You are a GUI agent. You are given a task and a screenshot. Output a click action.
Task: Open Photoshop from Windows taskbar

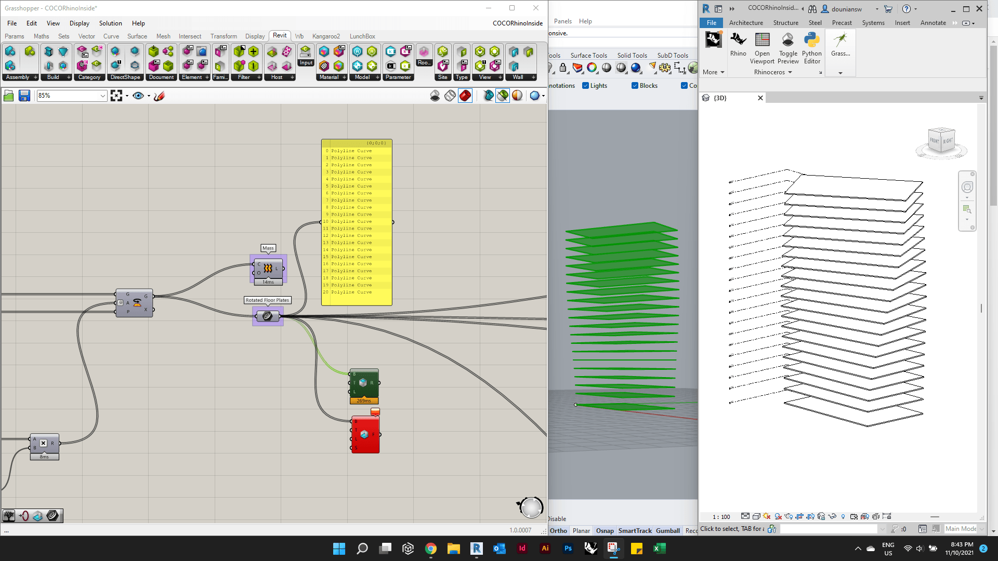pyautogui.click(x=568, y=549)
